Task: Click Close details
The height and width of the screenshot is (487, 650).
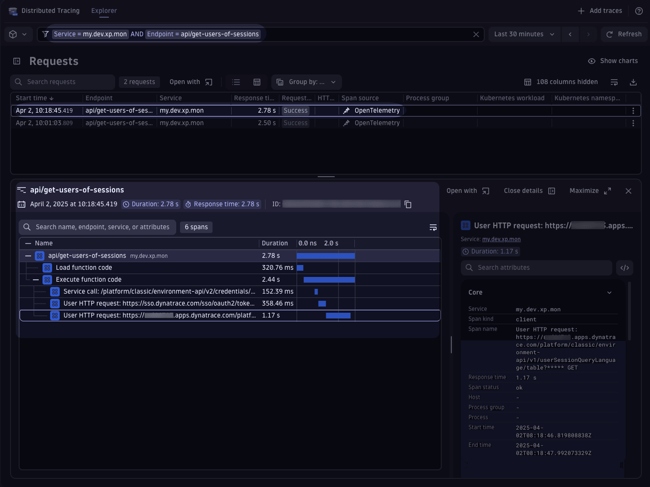Action: point(529,191)
